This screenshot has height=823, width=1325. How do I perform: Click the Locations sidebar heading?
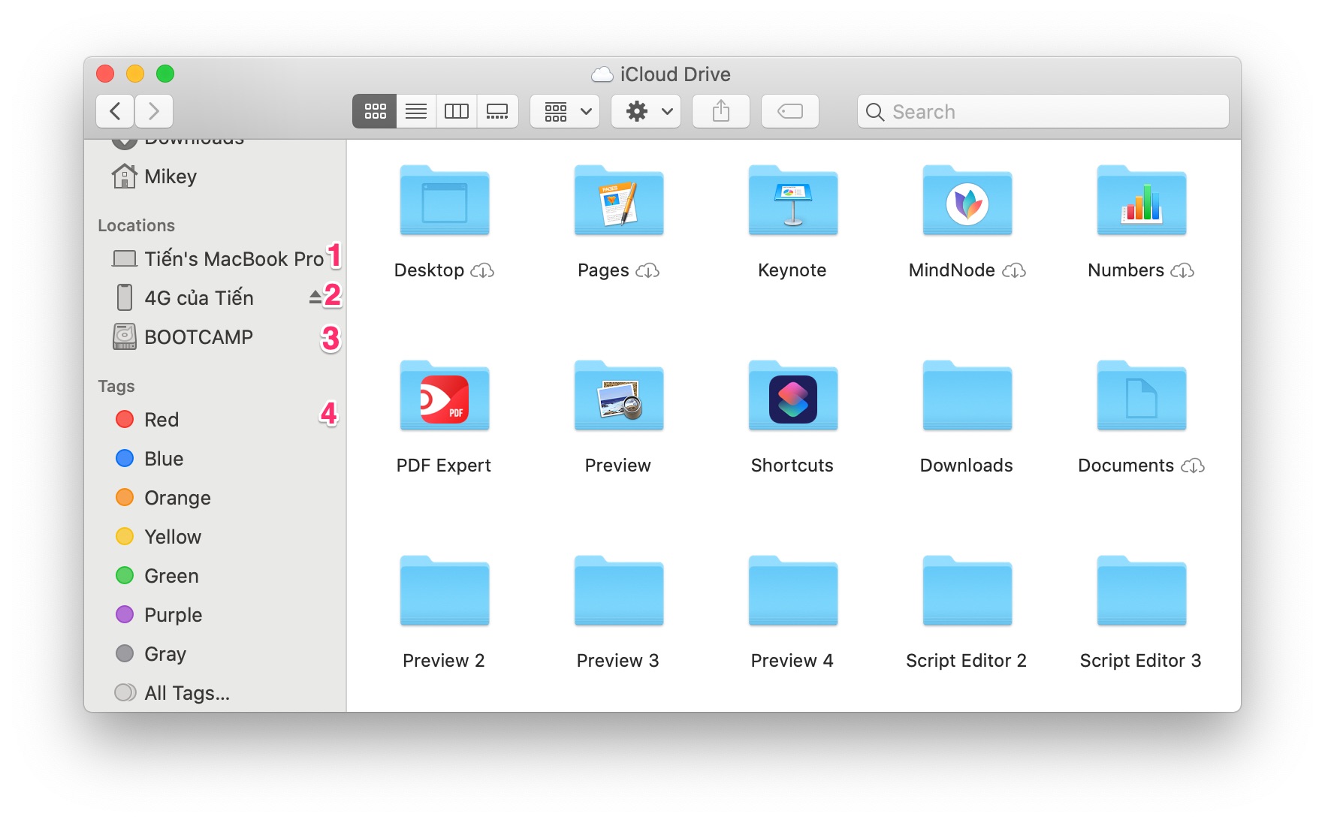[137, 226]
